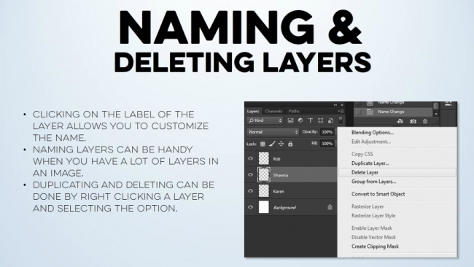Click the pixel layer filter icon
This screenshot has width=474, height=267.
[x=290, y=120]
